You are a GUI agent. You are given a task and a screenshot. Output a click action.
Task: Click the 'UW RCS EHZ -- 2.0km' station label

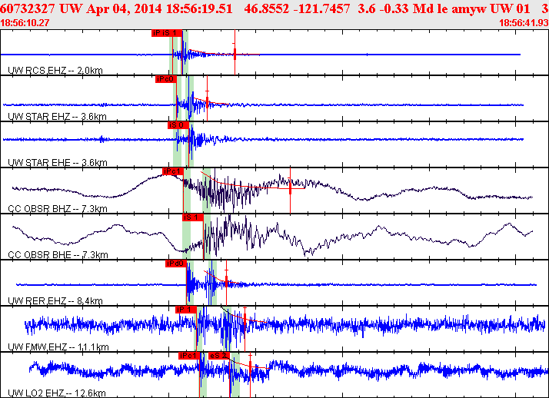55,71
